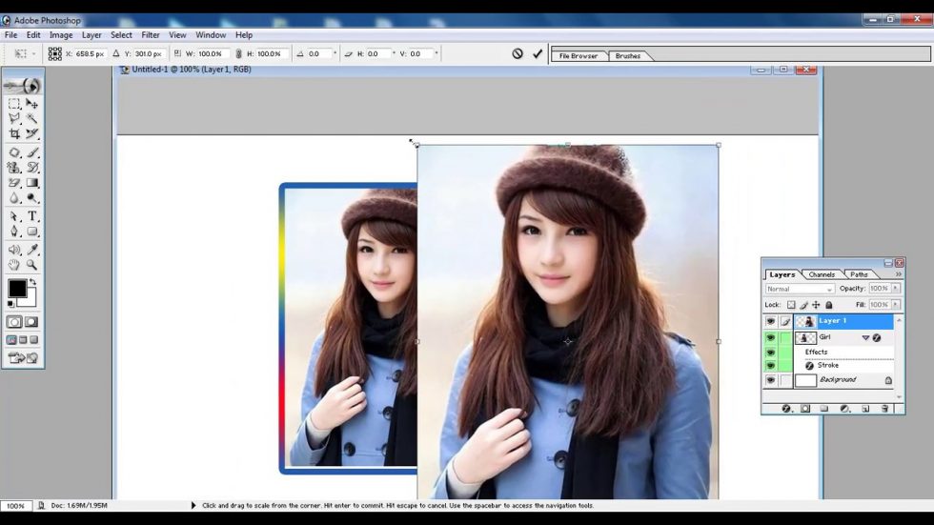934x525 pixels.
Task: Select the Crop tool
Action: coord(14,134)
